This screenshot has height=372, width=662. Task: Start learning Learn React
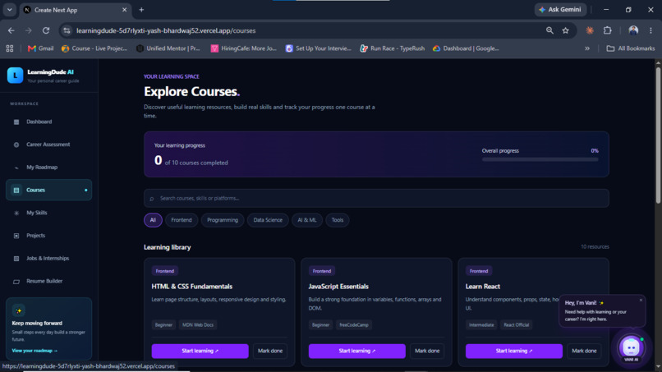[514, 351]
